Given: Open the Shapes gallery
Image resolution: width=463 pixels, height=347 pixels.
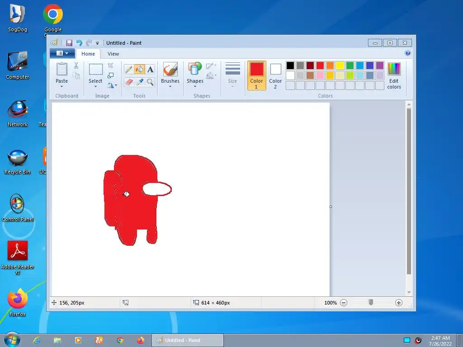Looking at the screenshot, I should [195, 69].
